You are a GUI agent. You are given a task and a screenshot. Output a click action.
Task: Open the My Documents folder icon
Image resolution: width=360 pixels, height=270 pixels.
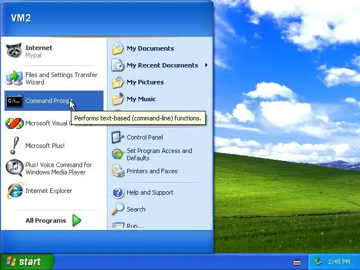point(118,48)
